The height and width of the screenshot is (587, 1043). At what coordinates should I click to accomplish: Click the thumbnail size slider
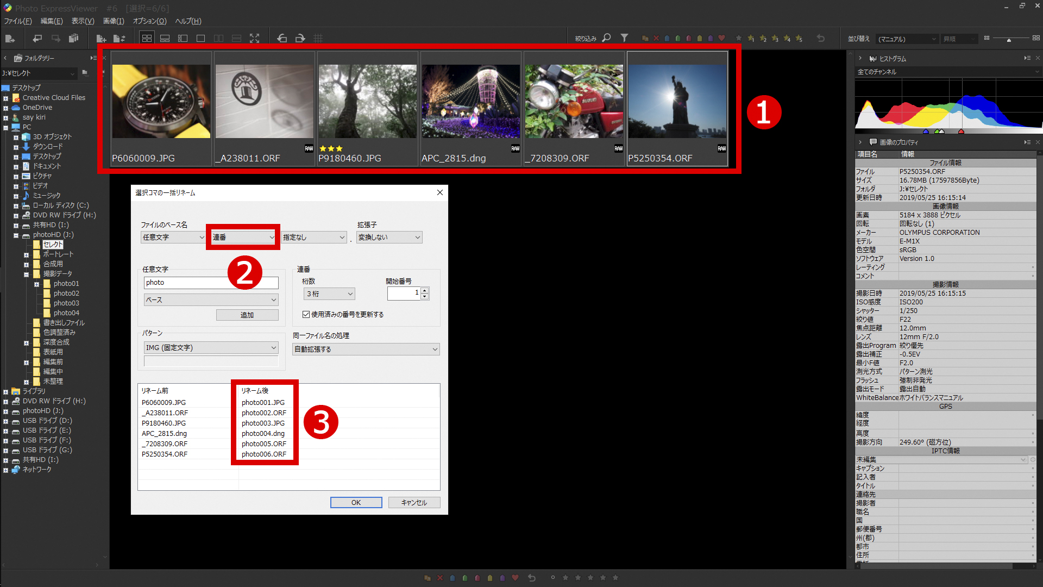tap(1009, 39)
